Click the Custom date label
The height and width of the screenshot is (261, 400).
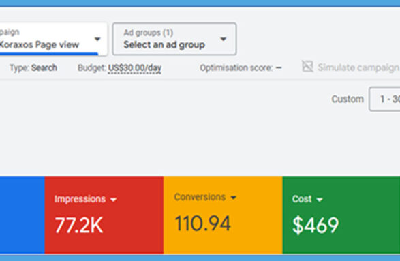coord(348,99)
